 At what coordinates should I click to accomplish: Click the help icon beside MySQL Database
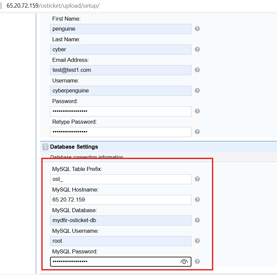click(197, 220)
